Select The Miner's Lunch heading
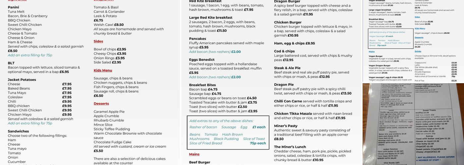The width and height of the screenshot is (464, 165). [290, 147]
